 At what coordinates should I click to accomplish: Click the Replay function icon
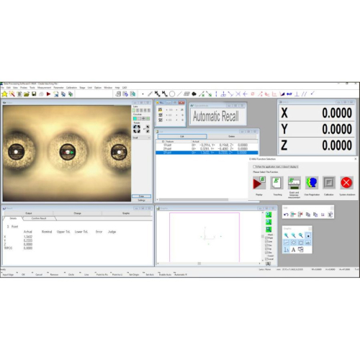pos(259,183)
